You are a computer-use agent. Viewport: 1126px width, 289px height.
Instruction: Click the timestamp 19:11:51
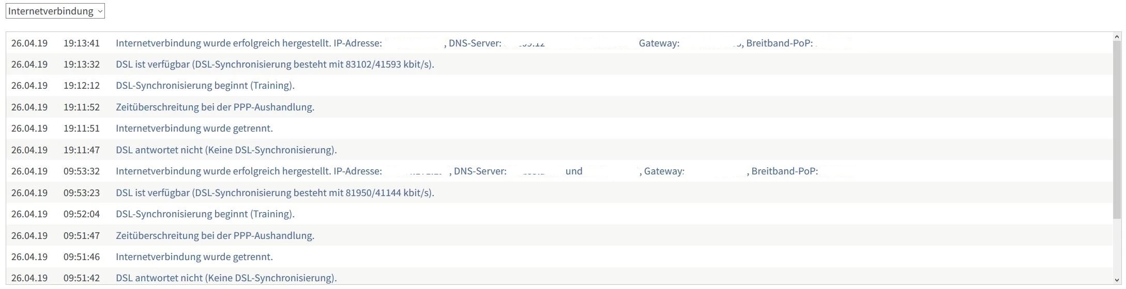(x=82, y=128)
